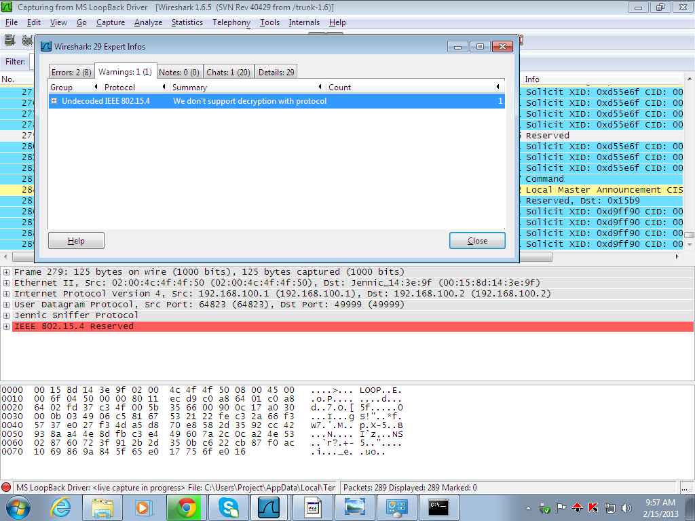Viewport: 695px width, 521px height.
Task: Click the Safely Remove Hardware tray icon
Action: (545, 509)
